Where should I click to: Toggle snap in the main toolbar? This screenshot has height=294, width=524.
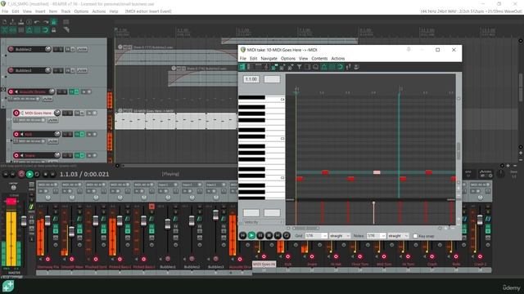[46, 30]
